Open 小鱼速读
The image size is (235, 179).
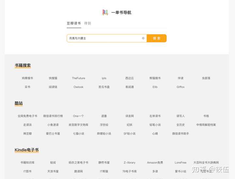point(53,125)
